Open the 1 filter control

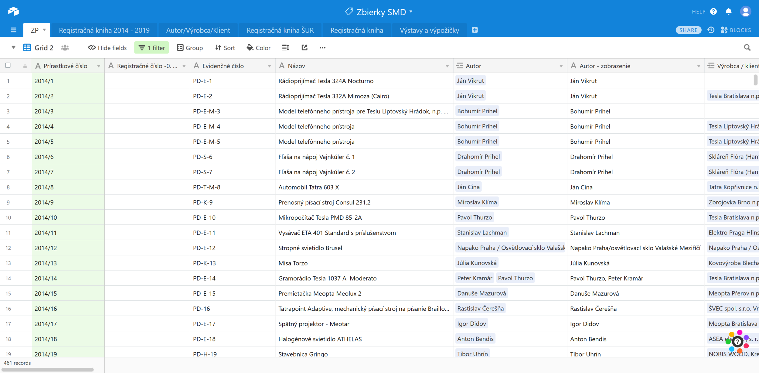pyautogui.click(x=151, y=48)
